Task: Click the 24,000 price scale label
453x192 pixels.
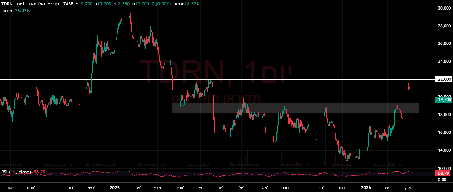Action: [444, 61]
